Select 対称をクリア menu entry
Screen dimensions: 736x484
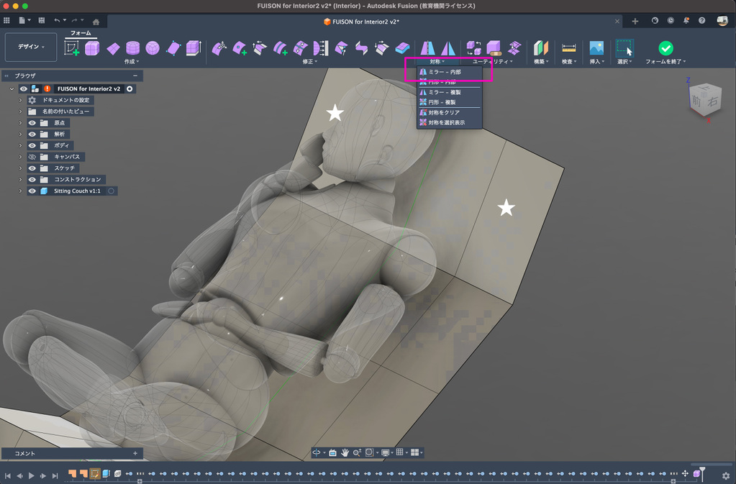coord(443,113)
